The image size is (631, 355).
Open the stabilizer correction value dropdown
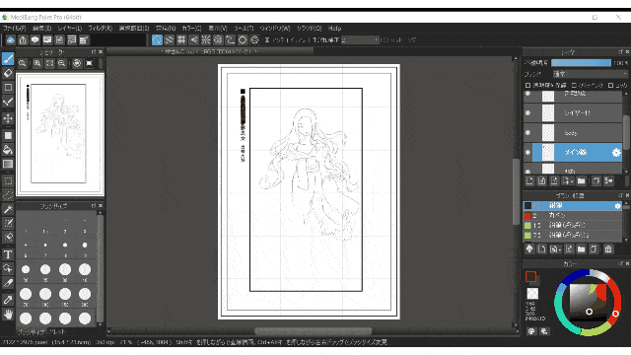point(360,39)
